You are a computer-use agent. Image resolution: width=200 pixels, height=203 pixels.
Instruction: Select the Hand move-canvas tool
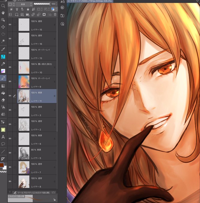(3, 13)
